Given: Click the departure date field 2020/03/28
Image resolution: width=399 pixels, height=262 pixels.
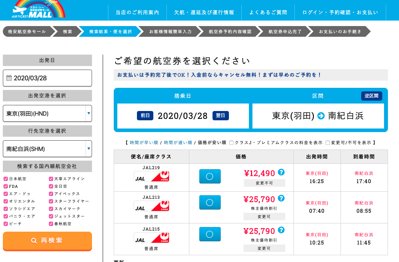Looking at the screenshot, I should coord(47,78).
